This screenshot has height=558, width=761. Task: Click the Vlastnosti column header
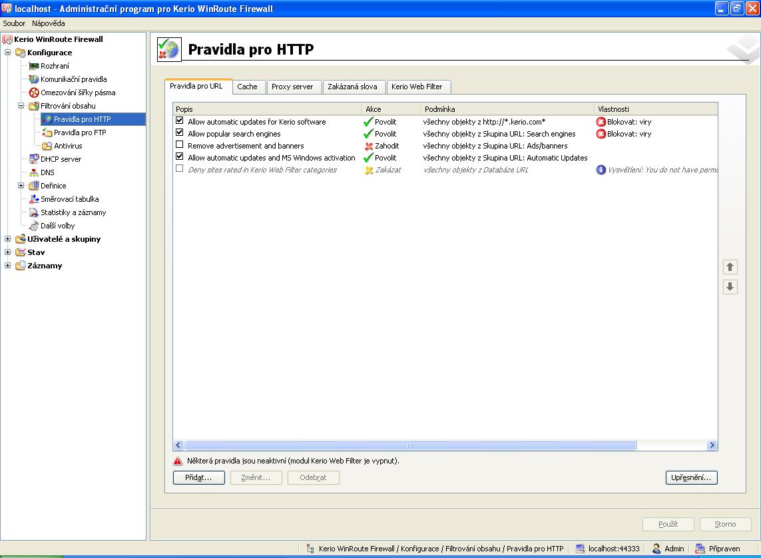pos(656,109)
